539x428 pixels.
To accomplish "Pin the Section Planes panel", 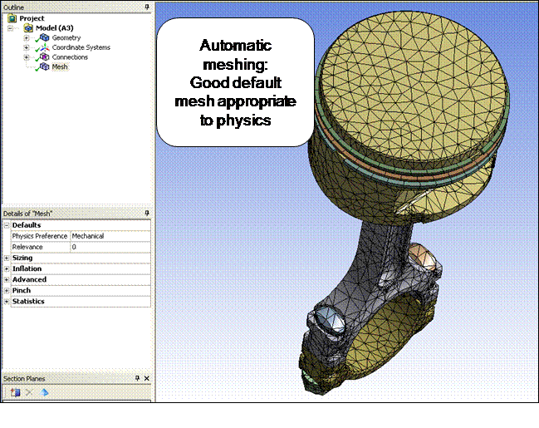I will click(x=138, y=378).
